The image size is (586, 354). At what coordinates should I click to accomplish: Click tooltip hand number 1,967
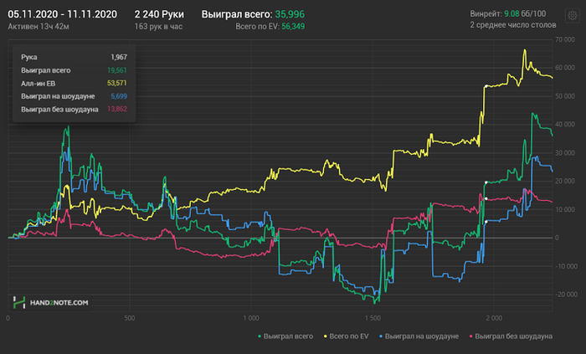tap(119, 57)
